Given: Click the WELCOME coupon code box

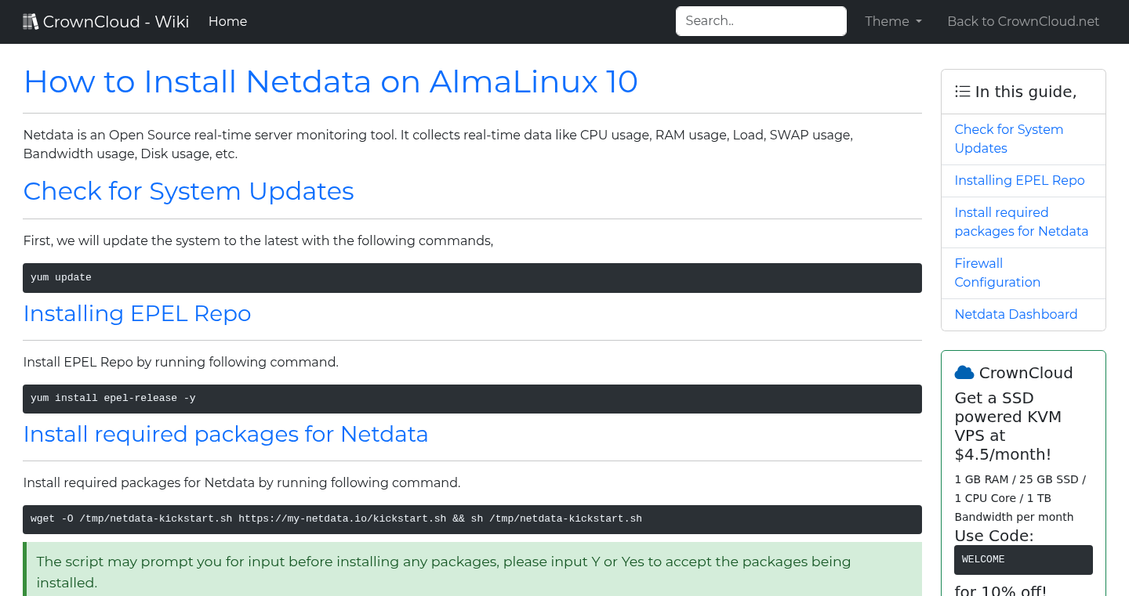Looking at the screenshot, I should (x=1023, y=559).
